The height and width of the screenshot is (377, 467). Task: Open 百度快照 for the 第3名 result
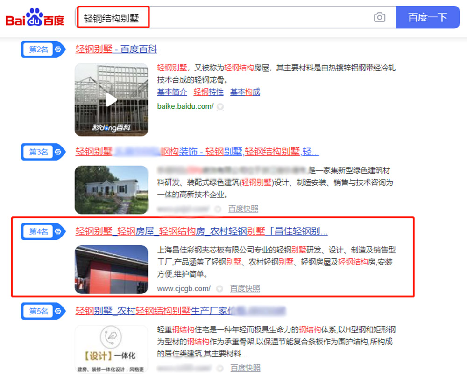coord(243,209)
